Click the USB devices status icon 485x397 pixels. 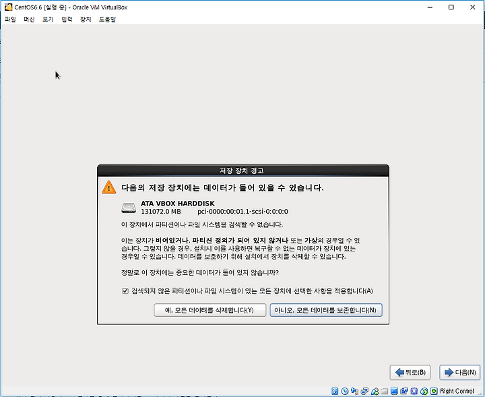(x=375, y=391)
